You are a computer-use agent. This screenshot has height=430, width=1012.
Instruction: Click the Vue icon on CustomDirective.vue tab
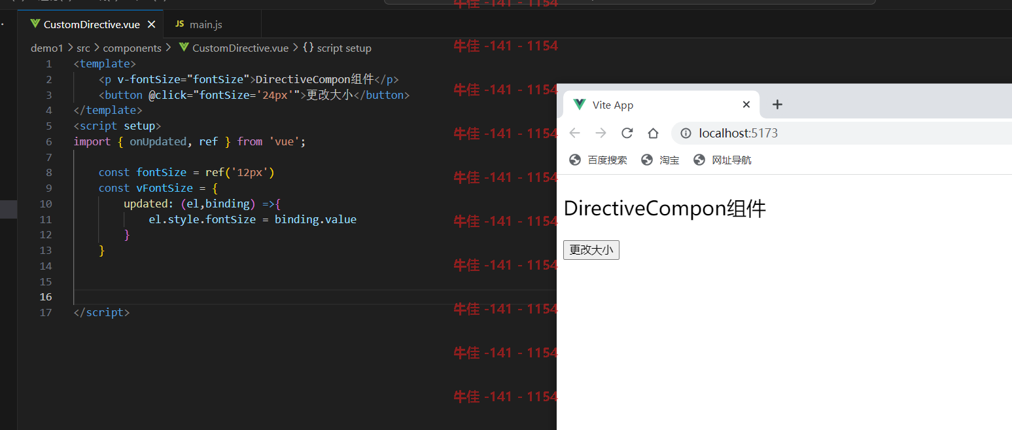[35, 24]
